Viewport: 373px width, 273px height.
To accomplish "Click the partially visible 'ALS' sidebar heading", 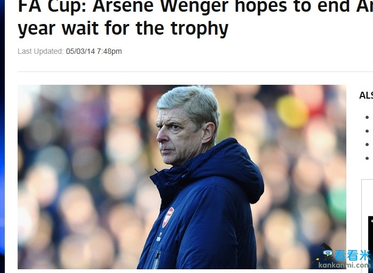I will tap(366, 95).
